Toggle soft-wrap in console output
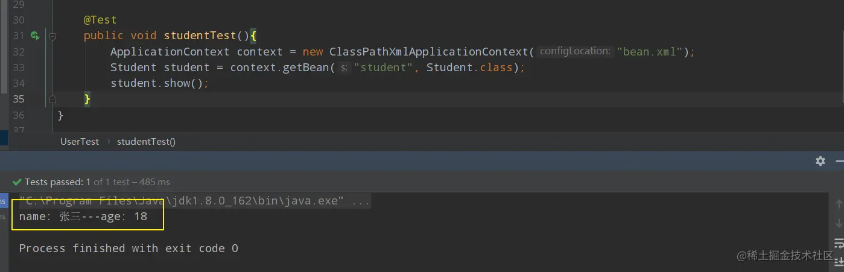The width and height of the screenshot is (844, 272). (839, 242)
